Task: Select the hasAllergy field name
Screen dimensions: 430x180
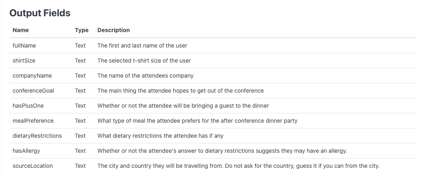Action: click(x=26, y=151)
